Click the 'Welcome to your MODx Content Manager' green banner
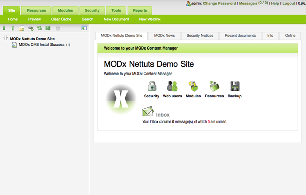Screen dimensions: 306x195 (x=198, y=48)
